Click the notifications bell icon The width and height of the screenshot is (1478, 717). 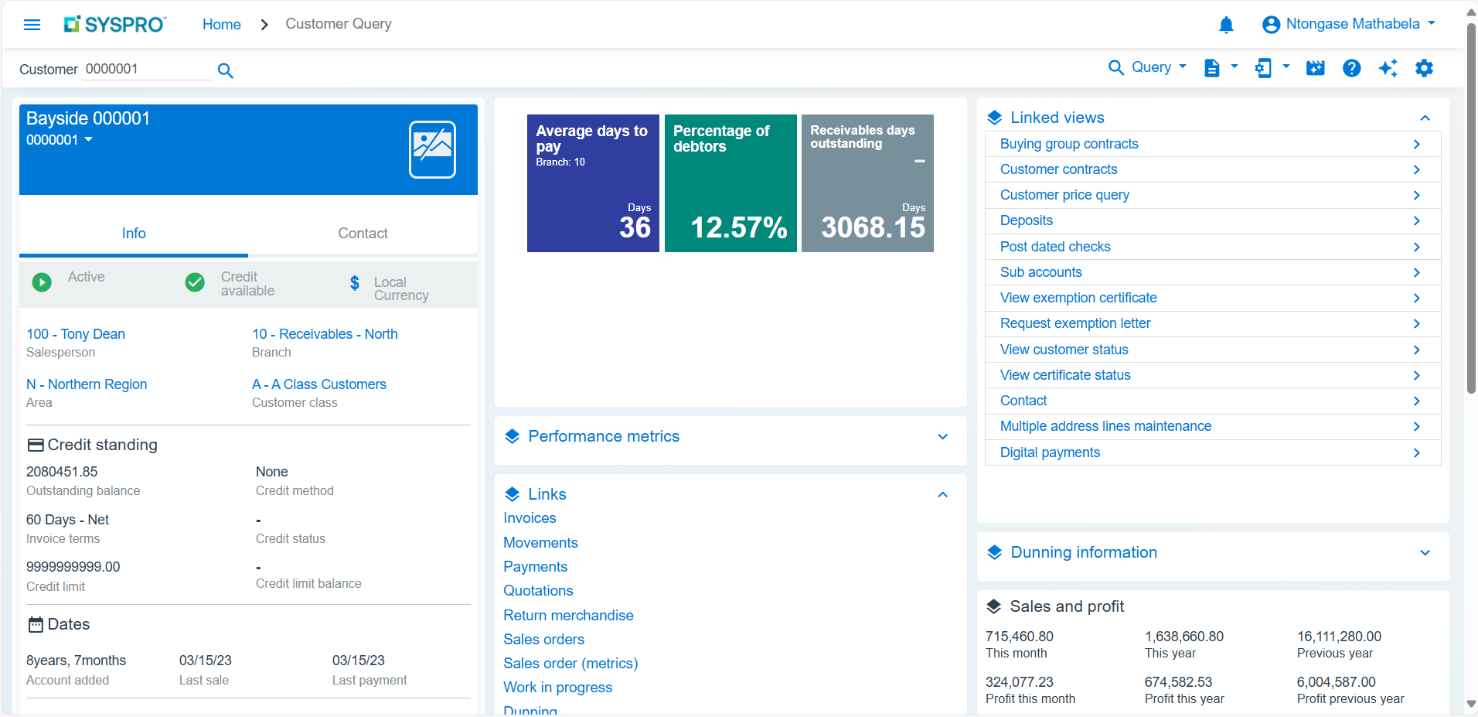coord(1226,25)
